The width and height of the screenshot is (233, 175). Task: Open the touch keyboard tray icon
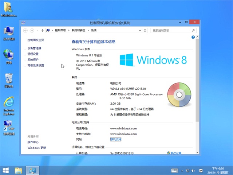click(174, 170)
